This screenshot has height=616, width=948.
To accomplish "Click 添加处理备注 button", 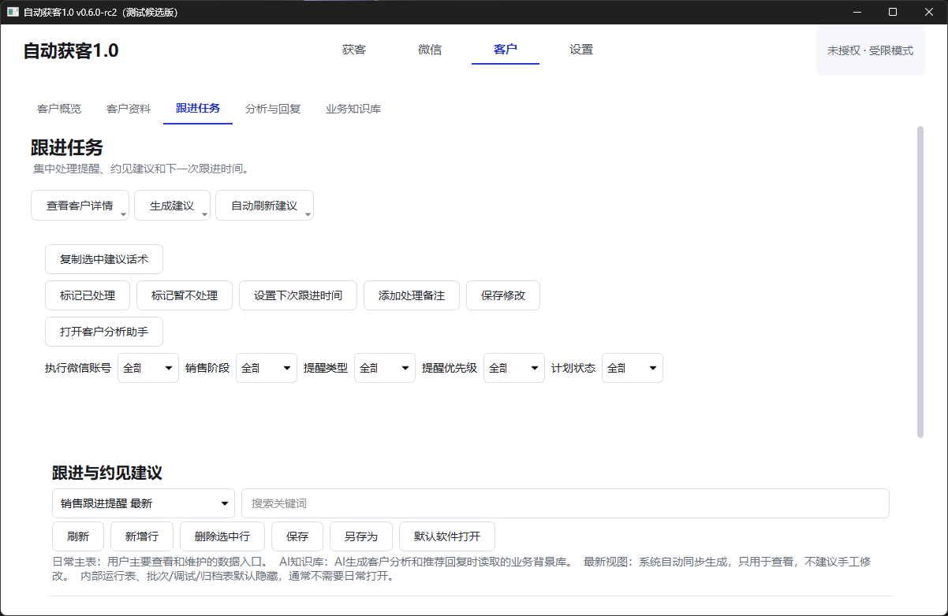I will click(x=412, y=295).
